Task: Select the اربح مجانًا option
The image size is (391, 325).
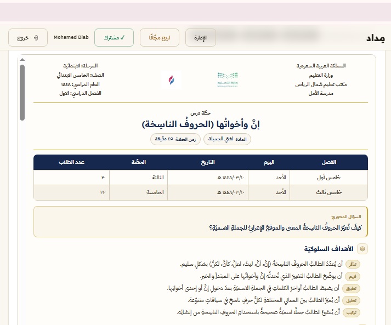Action: tap(160, 38)
